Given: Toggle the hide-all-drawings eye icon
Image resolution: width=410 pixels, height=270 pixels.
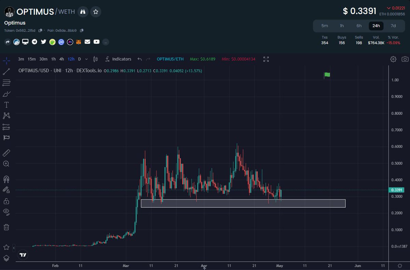Looking at the screenshot, I should point(6,212).
